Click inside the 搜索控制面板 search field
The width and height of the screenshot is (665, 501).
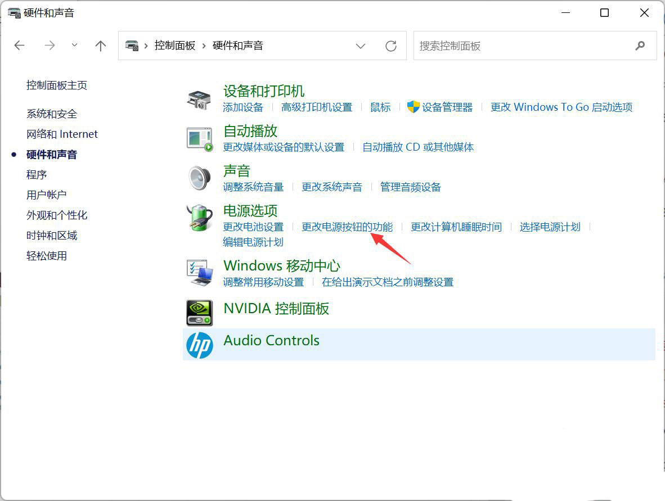pos(506,46)
